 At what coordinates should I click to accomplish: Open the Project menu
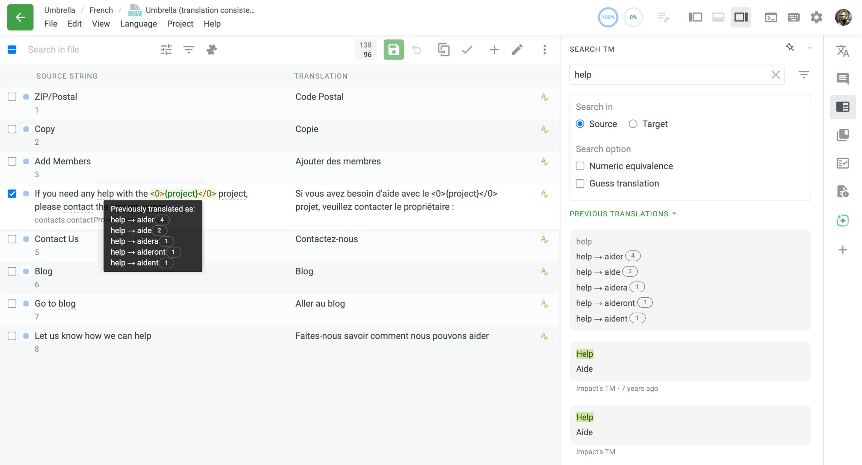pos(180,24)
